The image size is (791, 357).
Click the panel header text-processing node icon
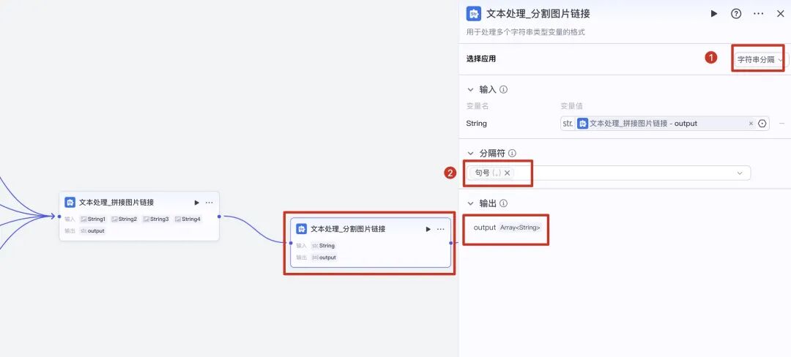pyautogui.click(x=474, y=14)
